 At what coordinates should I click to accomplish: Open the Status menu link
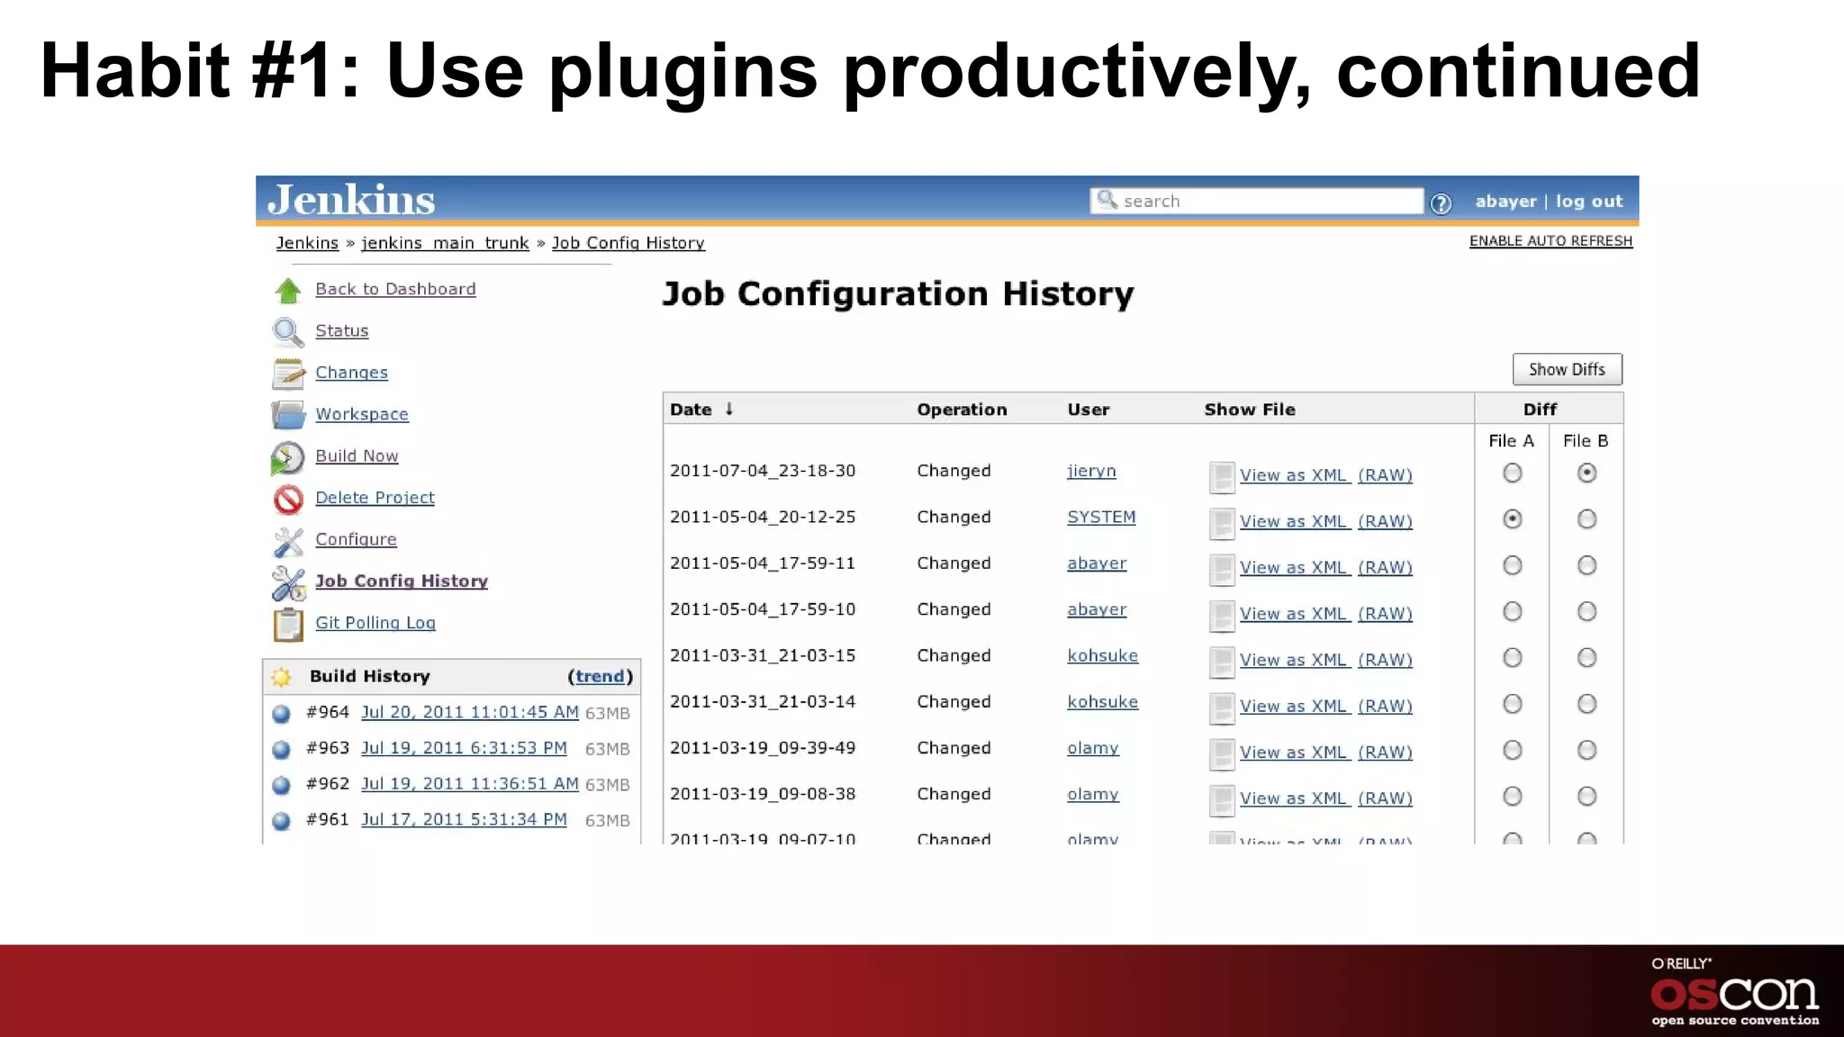tap(342, 330)
